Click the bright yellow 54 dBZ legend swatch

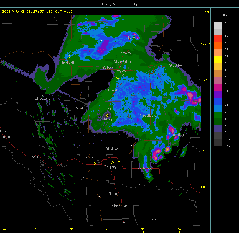pos(218,59)
